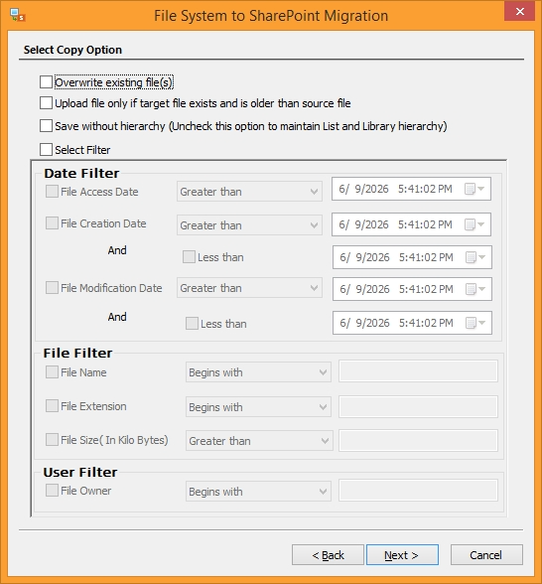Check the File Access Date filter
542x584 pixels.
(52, 192)
